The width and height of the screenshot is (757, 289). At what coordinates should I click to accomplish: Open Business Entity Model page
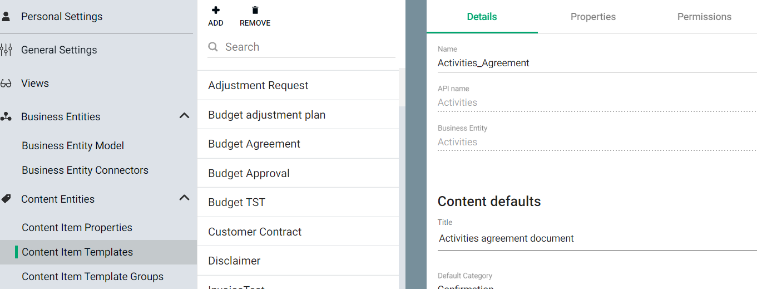(x=73, y=146)
